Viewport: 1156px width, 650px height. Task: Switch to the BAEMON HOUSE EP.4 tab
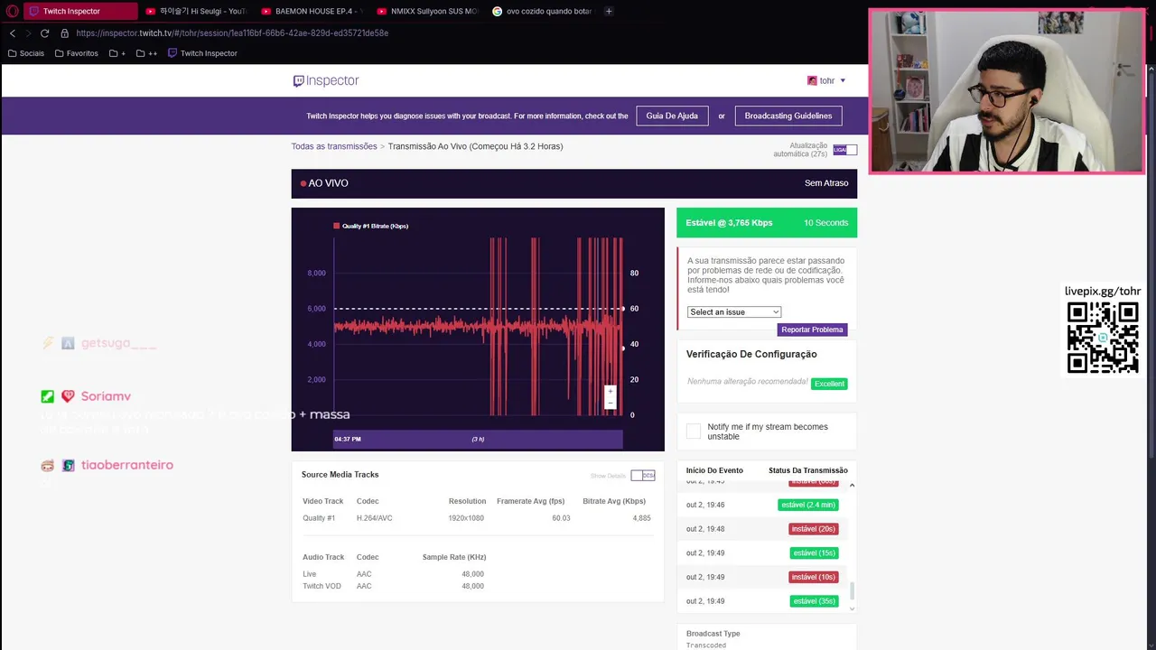click(312, 11)
